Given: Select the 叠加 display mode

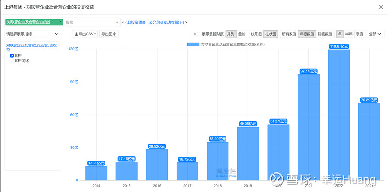Looking at the screenshot, I should click(x=242, y=34).
